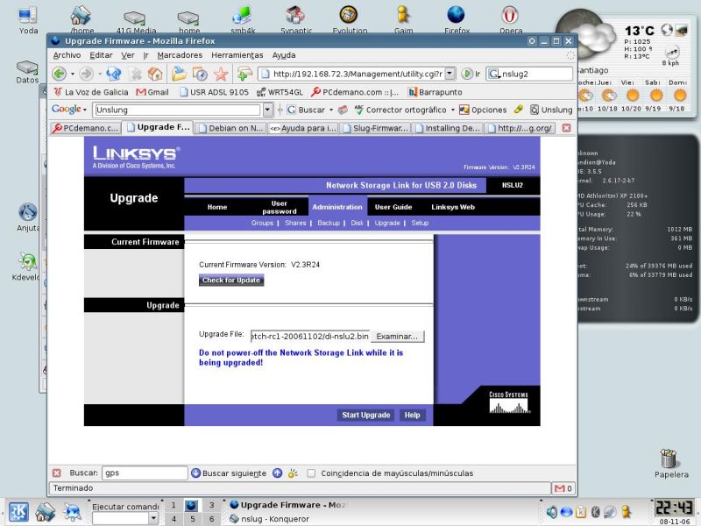Click the star bookmark icon
The height and width of the screenshot is (526, 701).
(x=221, y=74)
